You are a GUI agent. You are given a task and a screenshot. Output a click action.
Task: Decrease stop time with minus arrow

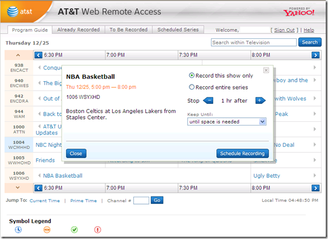(208, 101)
